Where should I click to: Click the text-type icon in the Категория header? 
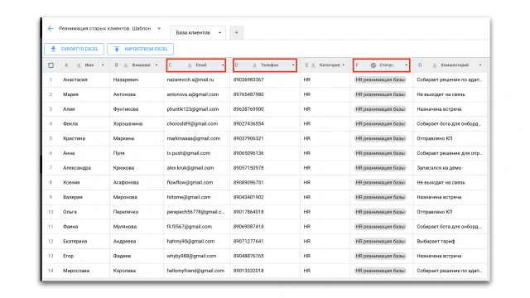313,65
